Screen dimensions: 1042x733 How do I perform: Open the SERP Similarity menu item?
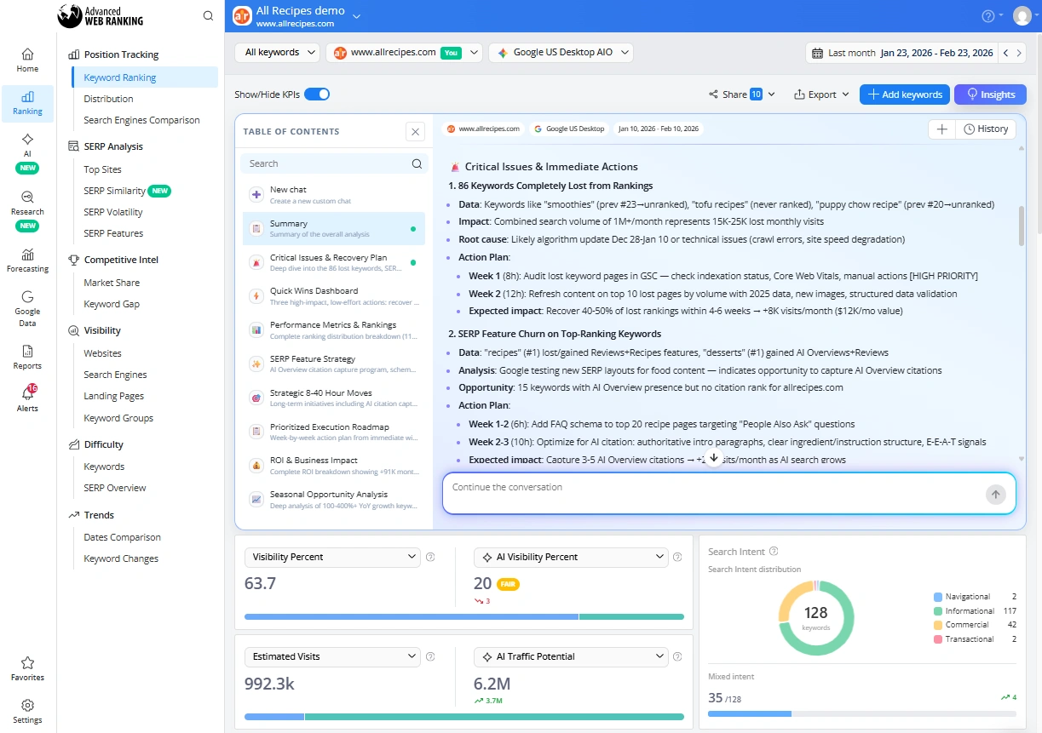click(x=114, y=191)
